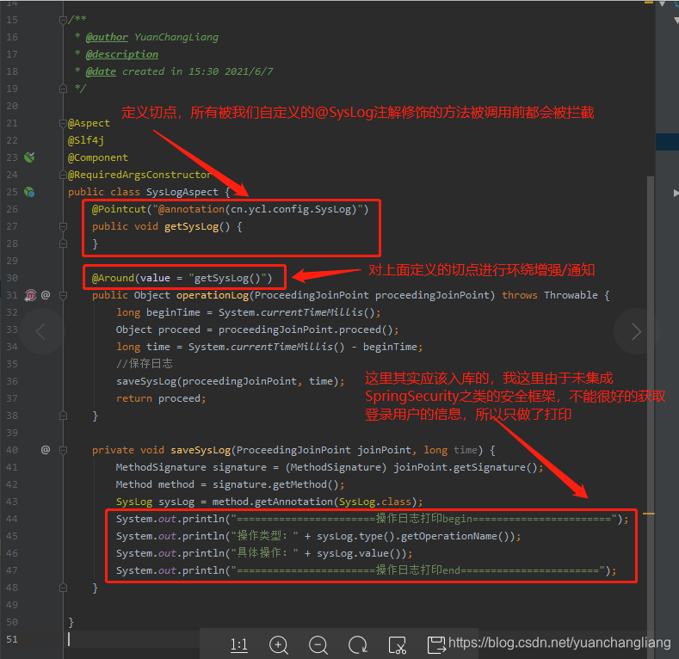
Task: Click the fold end marker on line 48
Action: 63,588
